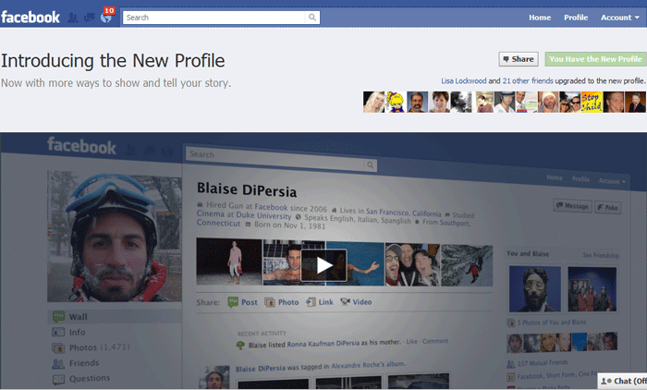Open notifications globe showing 10 alerts
Image resolution: width=647 pixels, height=390 pixels.
[107, 17]
